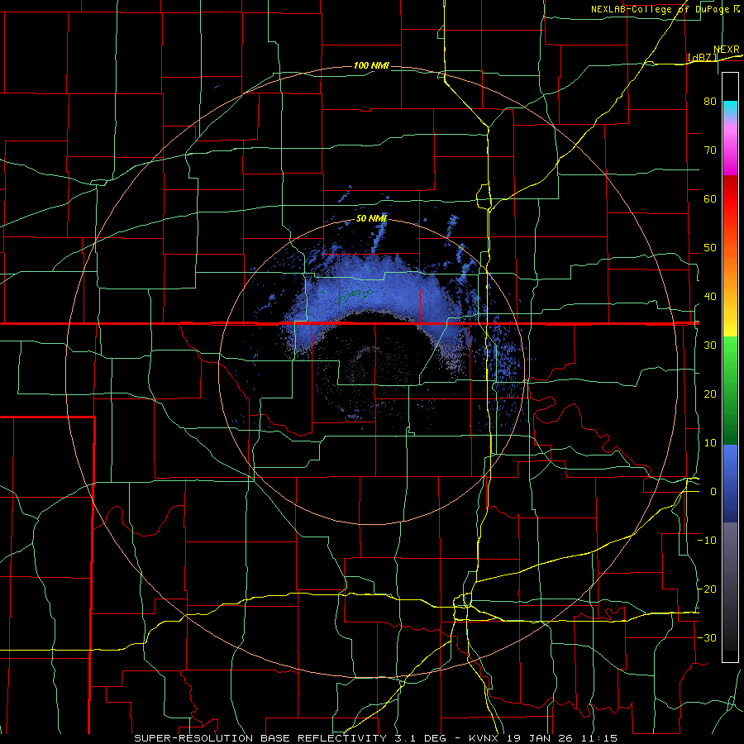Click the -10 value on the dBZ scale
The height and width of the screenshot is (744, 744).
[x=707, y=541]
